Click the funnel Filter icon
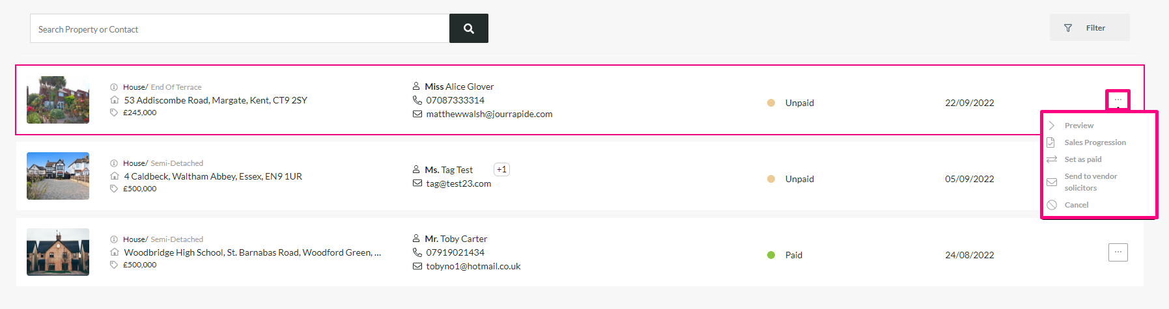This screenshot has height=309, width=1169. coord(1068,28)
